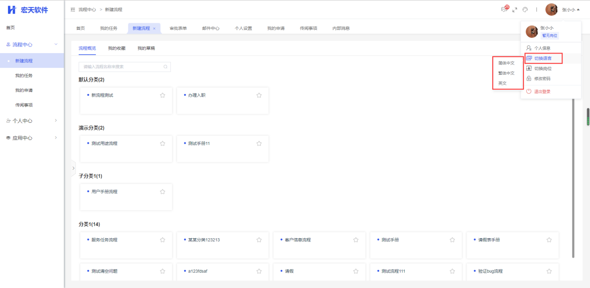Expand the 应用中心 sidebar menu

click(x=56, y=138)
